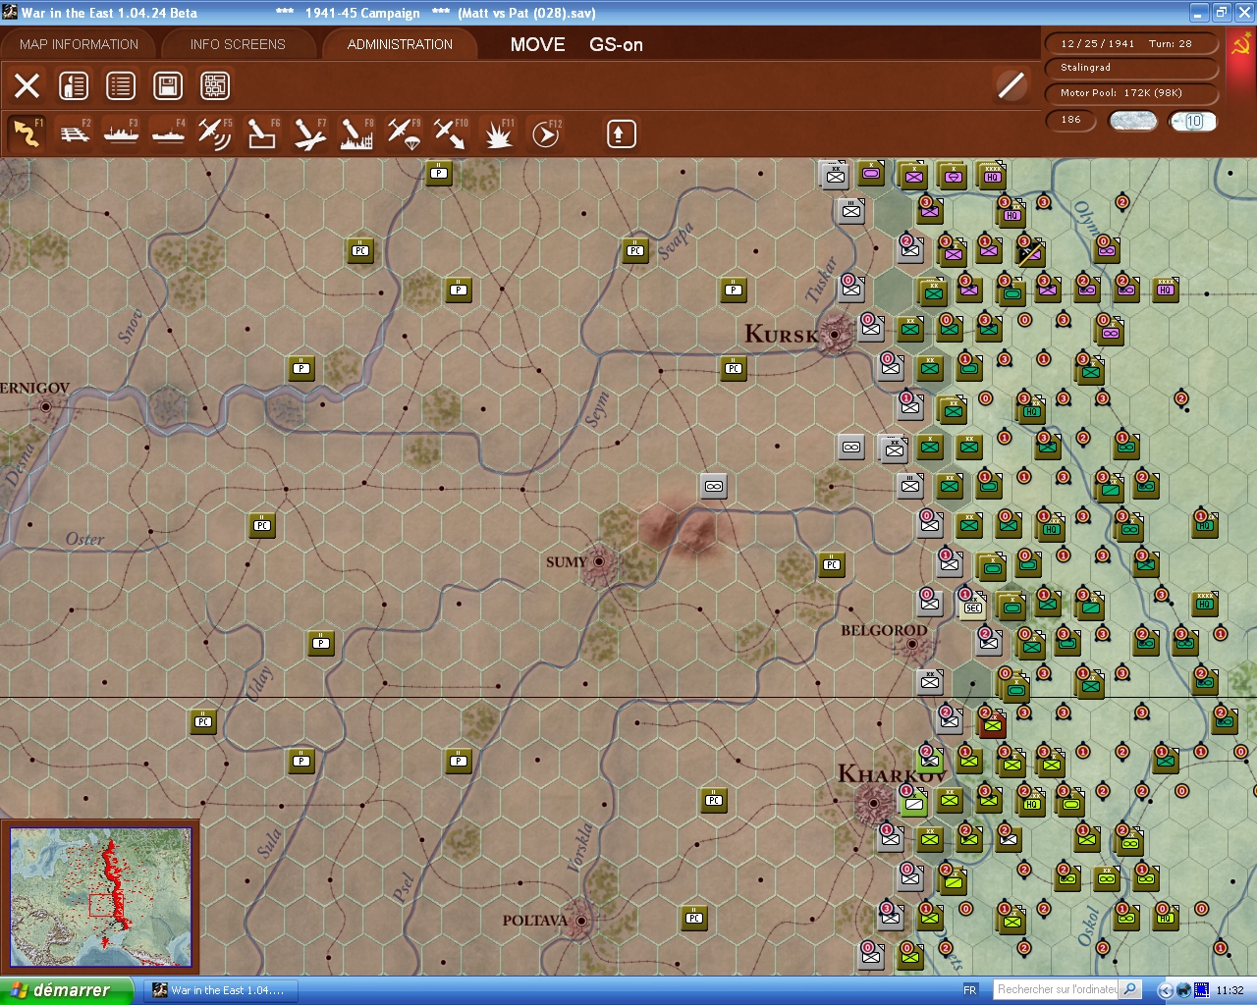Select the explosion icon (F11)
This screenshot has height=1005, width=1257.
click(x=498, y=133)
